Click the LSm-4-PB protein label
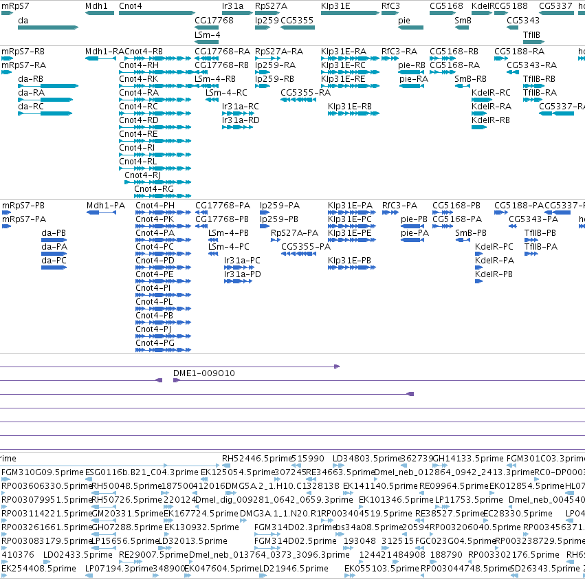The width and height of the screenshot is (585, 579). (x=229, y=233)
